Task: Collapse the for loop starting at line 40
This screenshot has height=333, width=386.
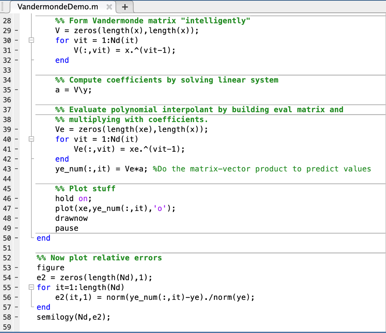Action: pos(31,139)
